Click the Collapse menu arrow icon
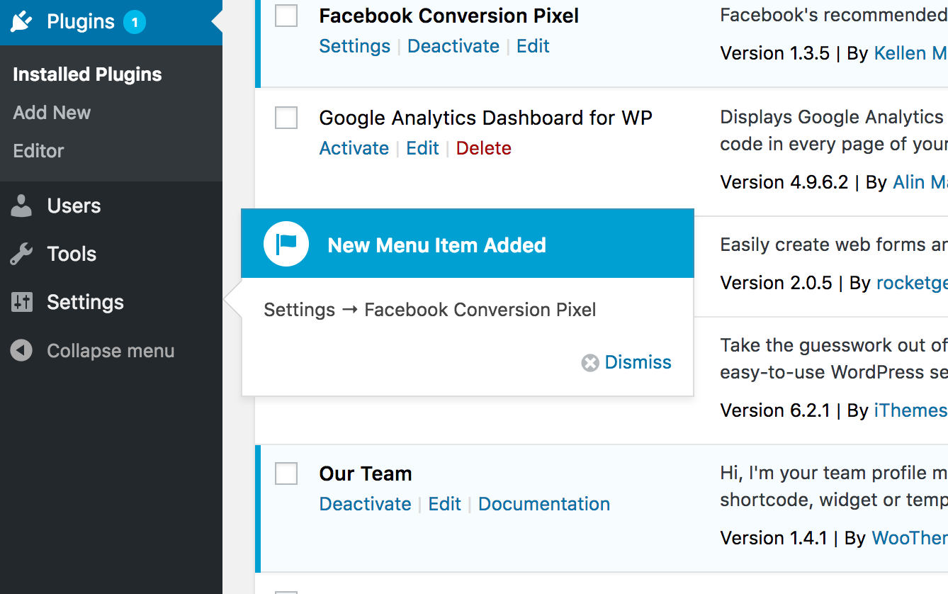Screen dimensions: 948x594 [22, 350]
